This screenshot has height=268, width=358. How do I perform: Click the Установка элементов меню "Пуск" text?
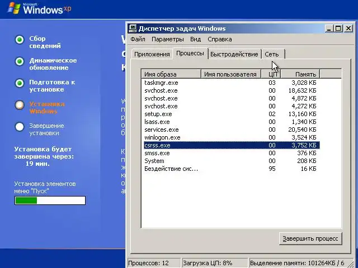click(45, 188)
